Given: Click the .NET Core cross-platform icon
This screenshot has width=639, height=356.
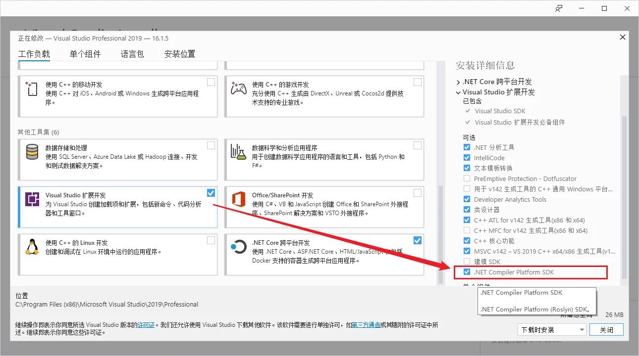Looking at the screenshot, I should point(239,247).
